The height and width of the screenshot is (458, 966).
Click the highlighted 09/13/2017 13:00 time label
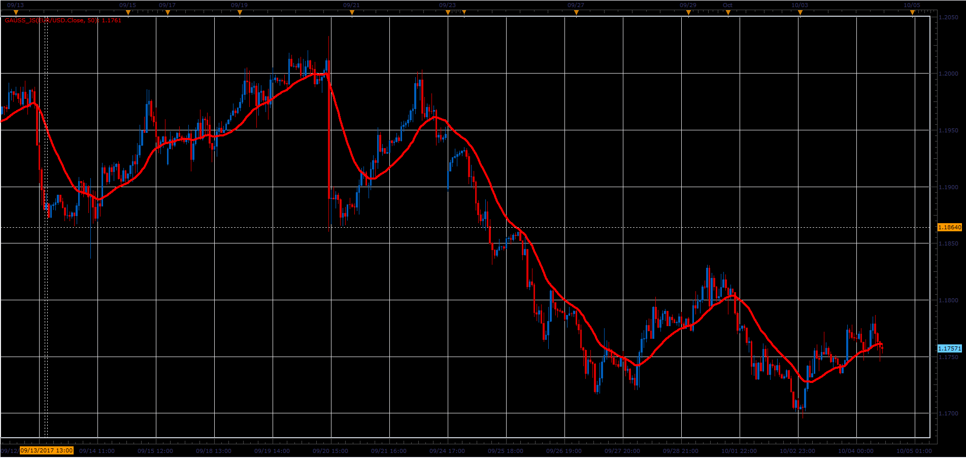point(47,450)
